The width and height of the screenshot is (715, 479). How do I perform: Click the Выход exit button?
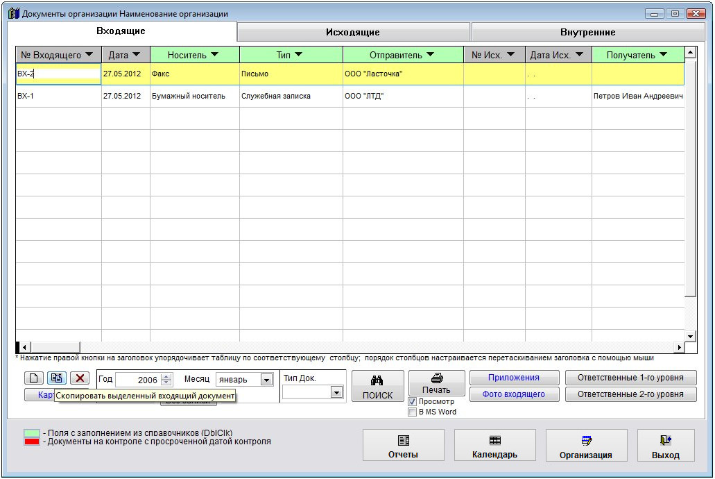pyautogui.click(x=666, y=445)
